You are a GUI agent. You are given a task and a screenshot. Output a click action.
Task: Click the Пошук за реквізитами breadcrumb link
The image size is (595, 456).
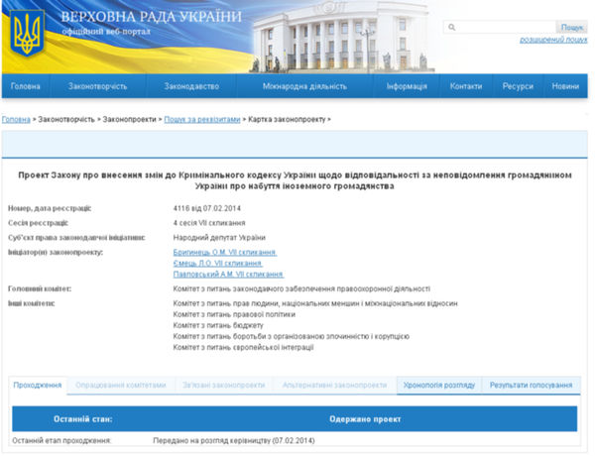(202, 120)
